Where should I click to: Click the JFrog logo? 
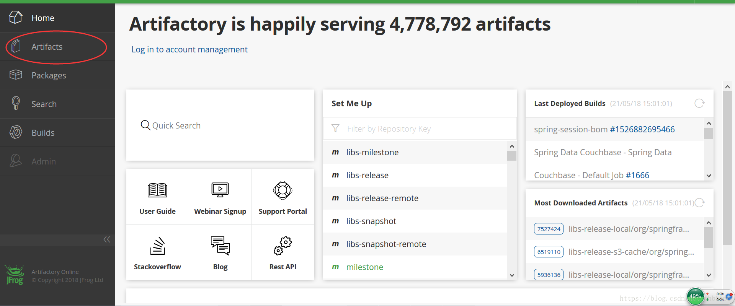click(x=15, y=275)
